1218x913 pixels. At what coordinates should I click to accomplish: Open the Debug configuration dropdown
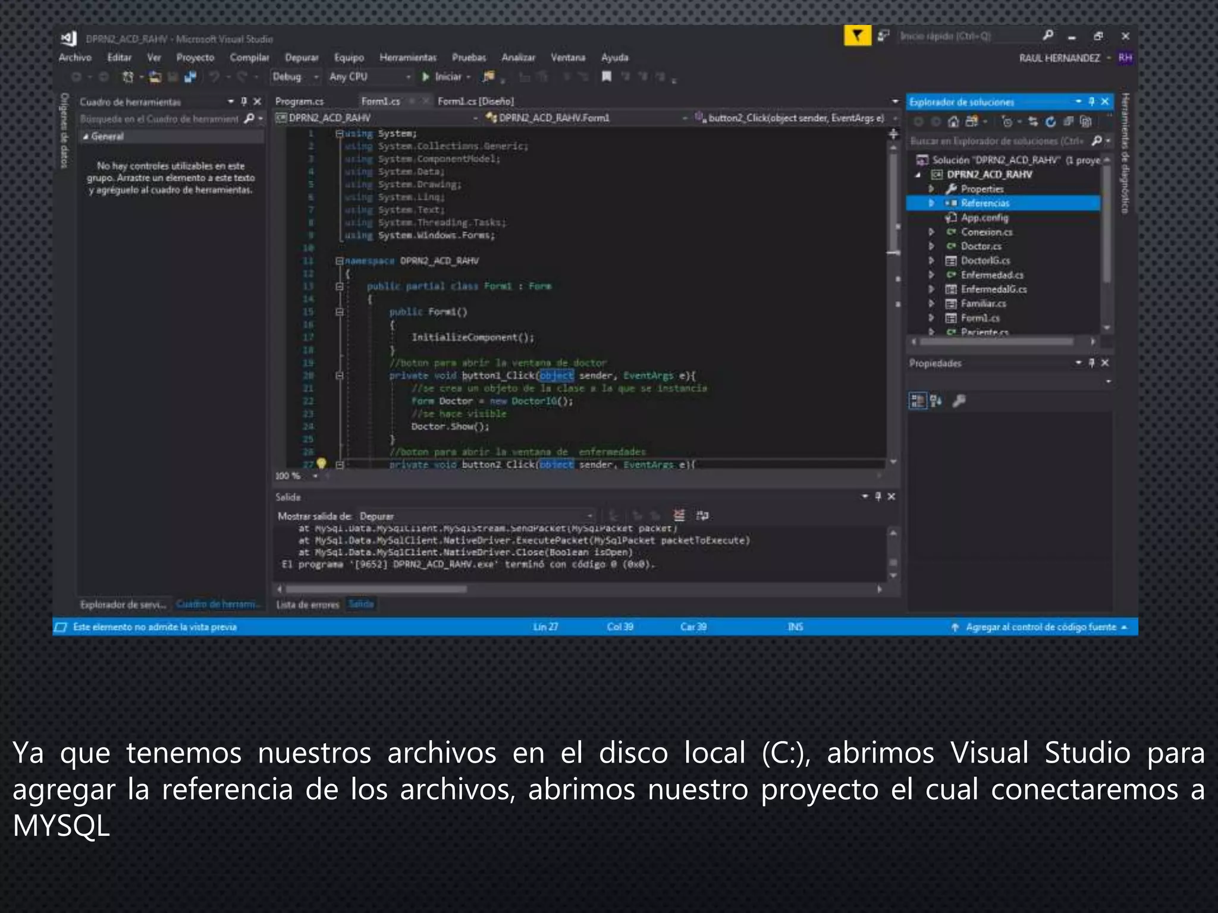point(296,77)
